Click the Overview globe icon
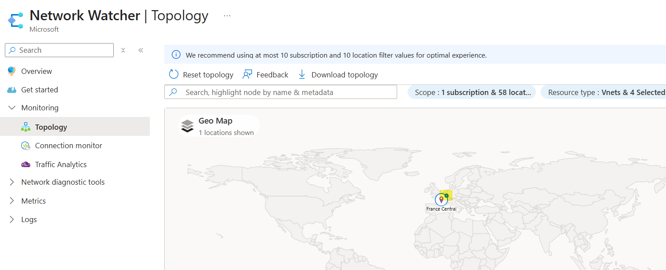 (x=11, y=71)
